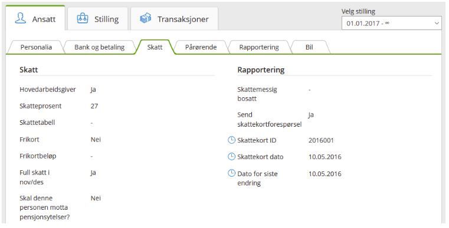
Task: Click the Send skattekortforespørsel value Ja
Action: click(x=311, y=115)
